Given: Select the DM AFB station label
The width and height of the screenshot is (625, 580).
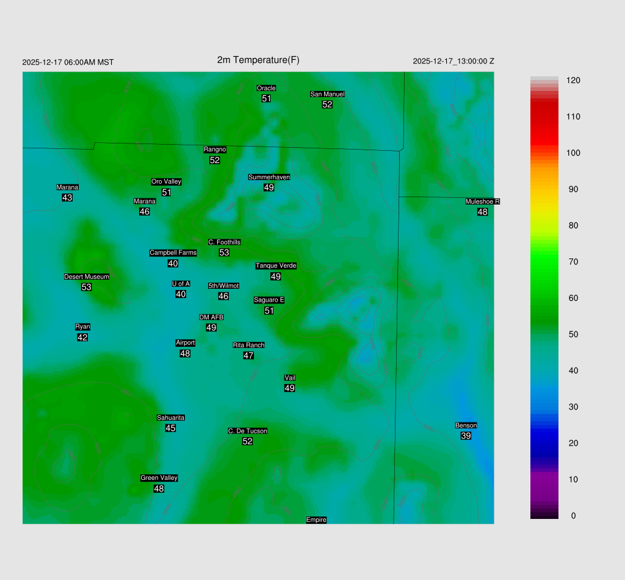Looking at the screenshot, I should (x=211, y=317).
